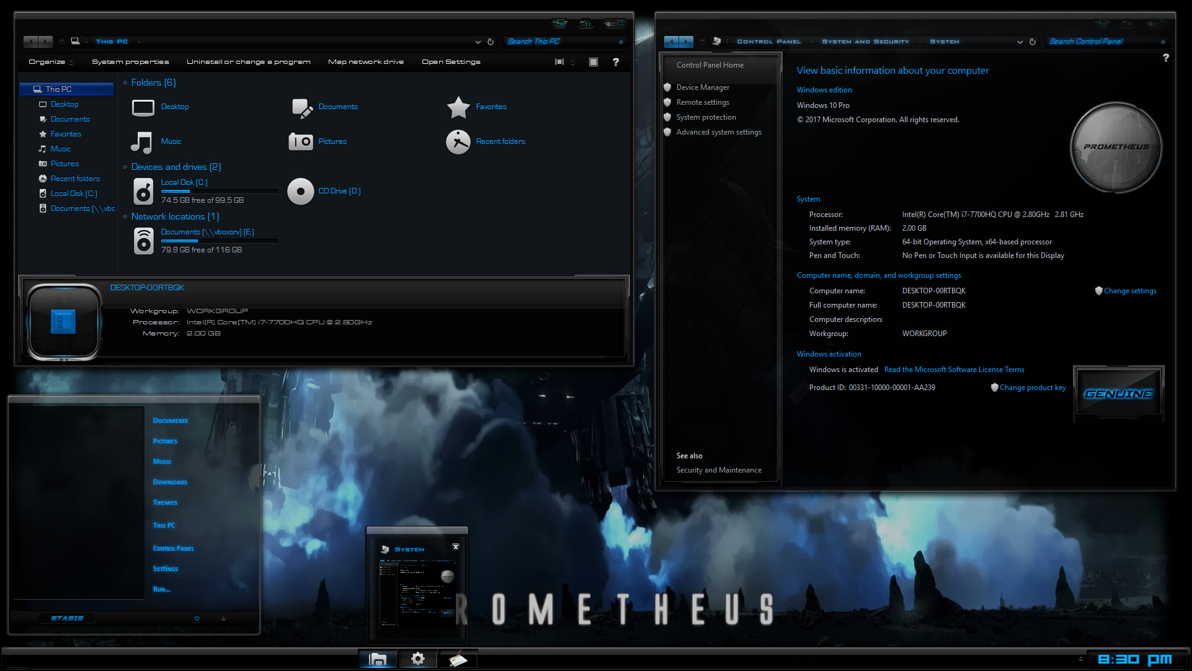Image resolution: width=1192 pixels, height=671 pixels.
Task: Open the File Explorer icon on the taskbar
Action: 378,659
